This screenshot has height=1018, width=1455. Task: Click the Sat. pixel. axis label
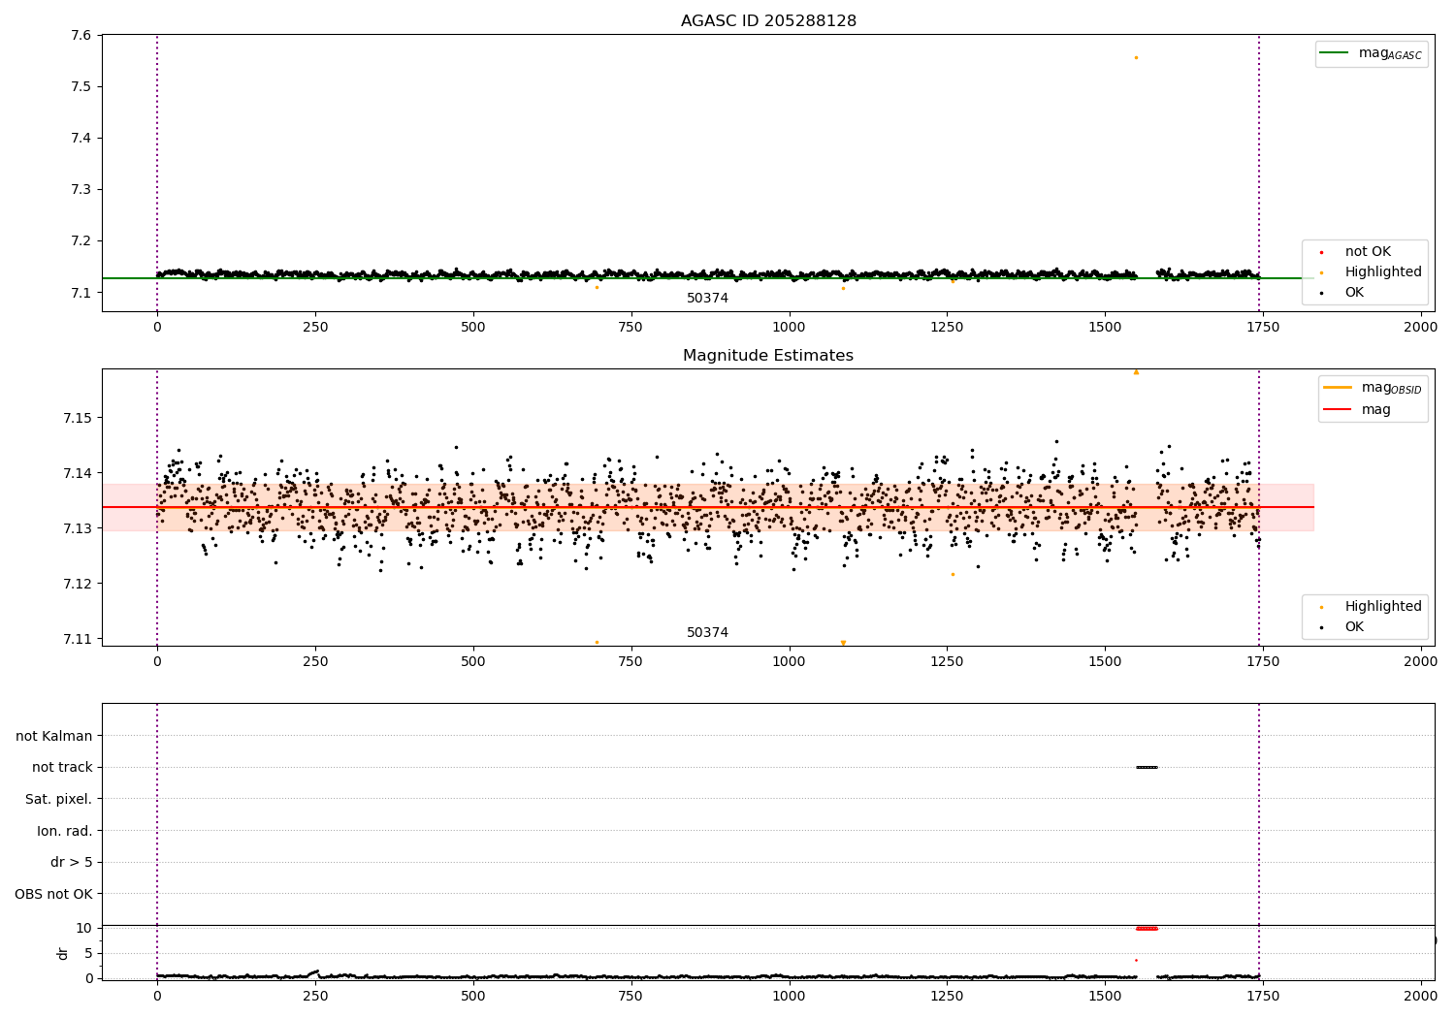pos(59,800)
